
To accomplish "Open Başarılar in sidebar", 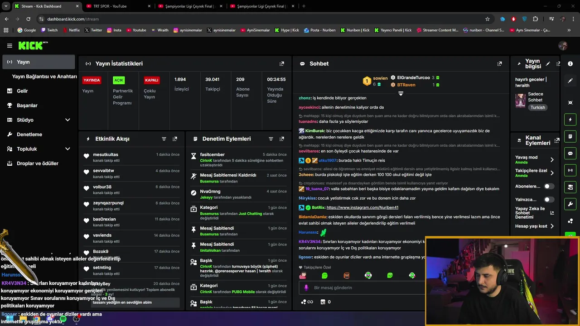I will click(x=39, y=105).
